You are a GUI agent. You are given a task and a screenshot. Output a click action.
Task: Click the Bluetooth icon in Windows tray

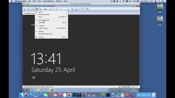[120, 90]
